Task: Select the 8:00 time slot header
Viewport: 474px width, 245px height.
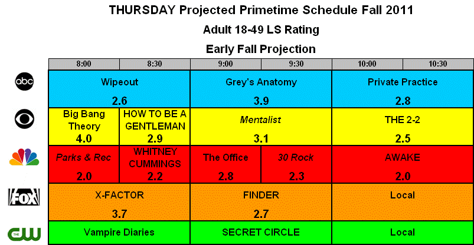Action: click(x=84, y=64)
